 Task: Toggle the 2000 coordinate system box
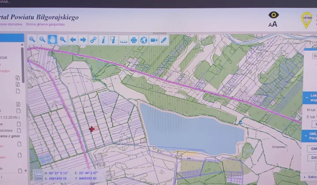(x=38, y=178)
